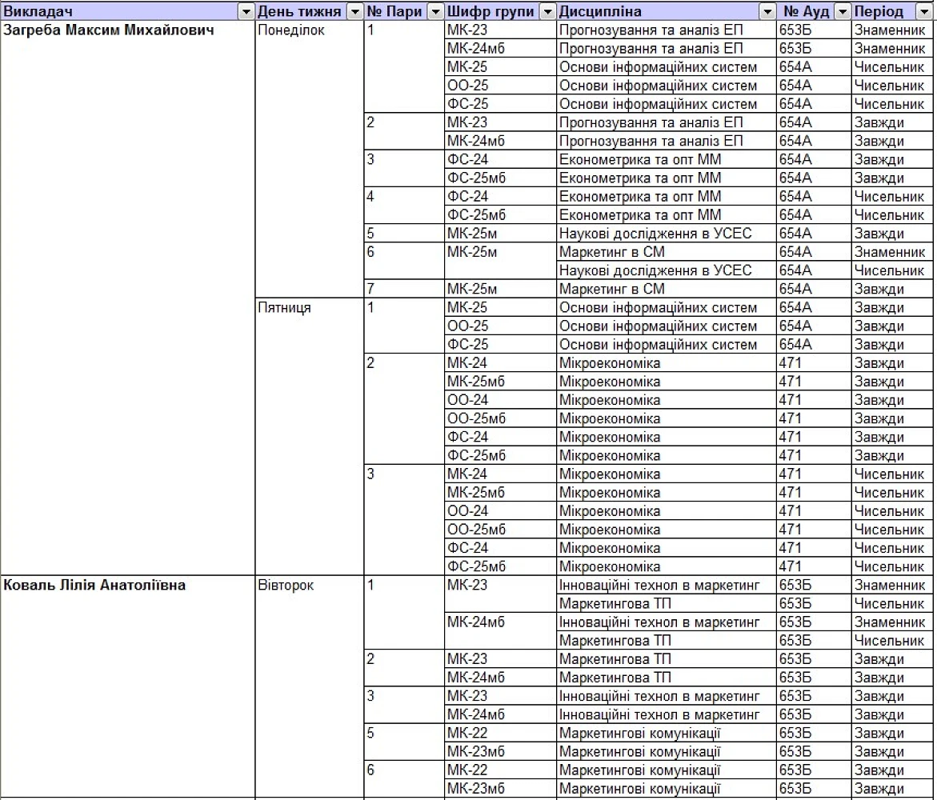
Task: Expand the Дисципліна column filter arrow
Action: click(767, 12)
